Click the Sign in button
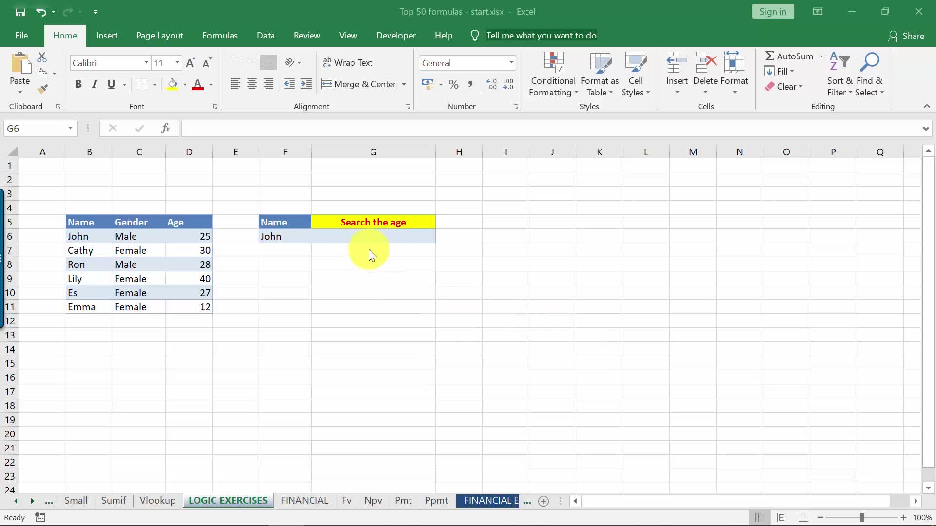Viewport: 936px width, 526px height. point(773,12)
